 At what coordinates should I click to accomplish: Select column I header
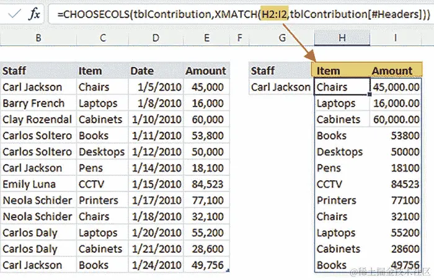pos(396,38)
